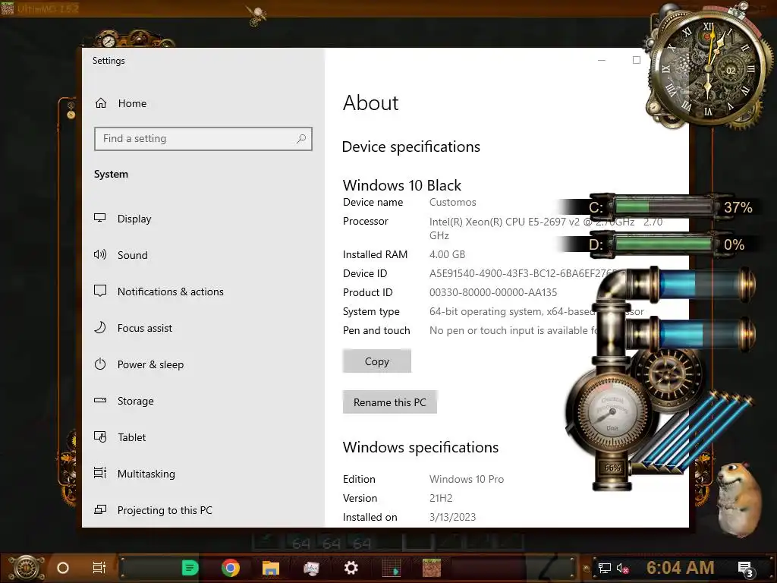This screenshot has height=583, width=777.
Task: Click the Tablet icon in the sidebar
Action: pyautogui.click(x=100, y=437)
